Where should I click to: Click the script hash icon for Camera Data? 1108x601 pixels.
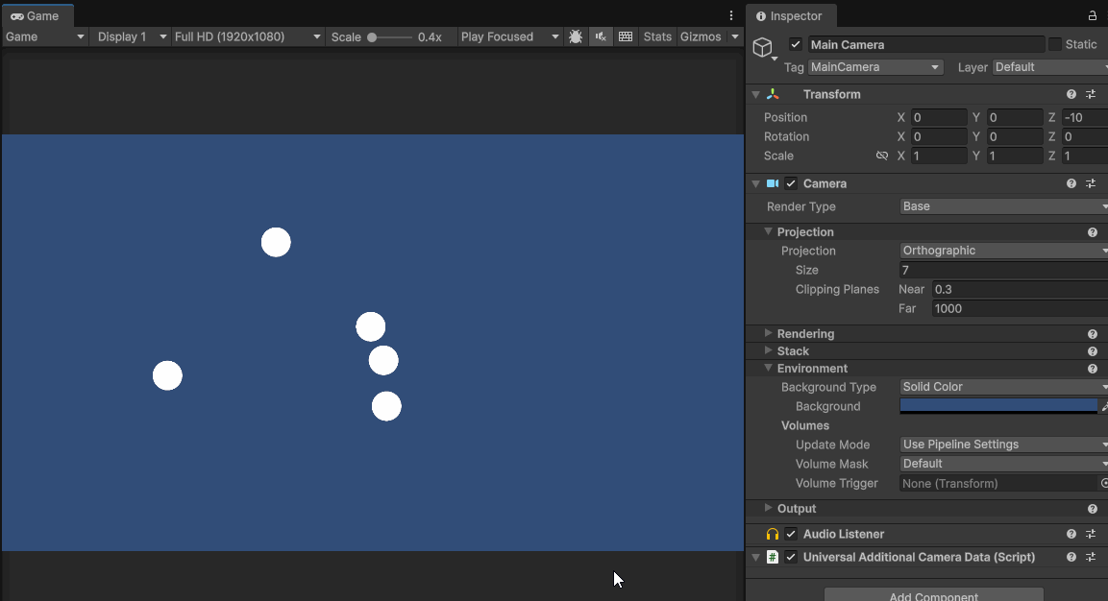[773, 557]
